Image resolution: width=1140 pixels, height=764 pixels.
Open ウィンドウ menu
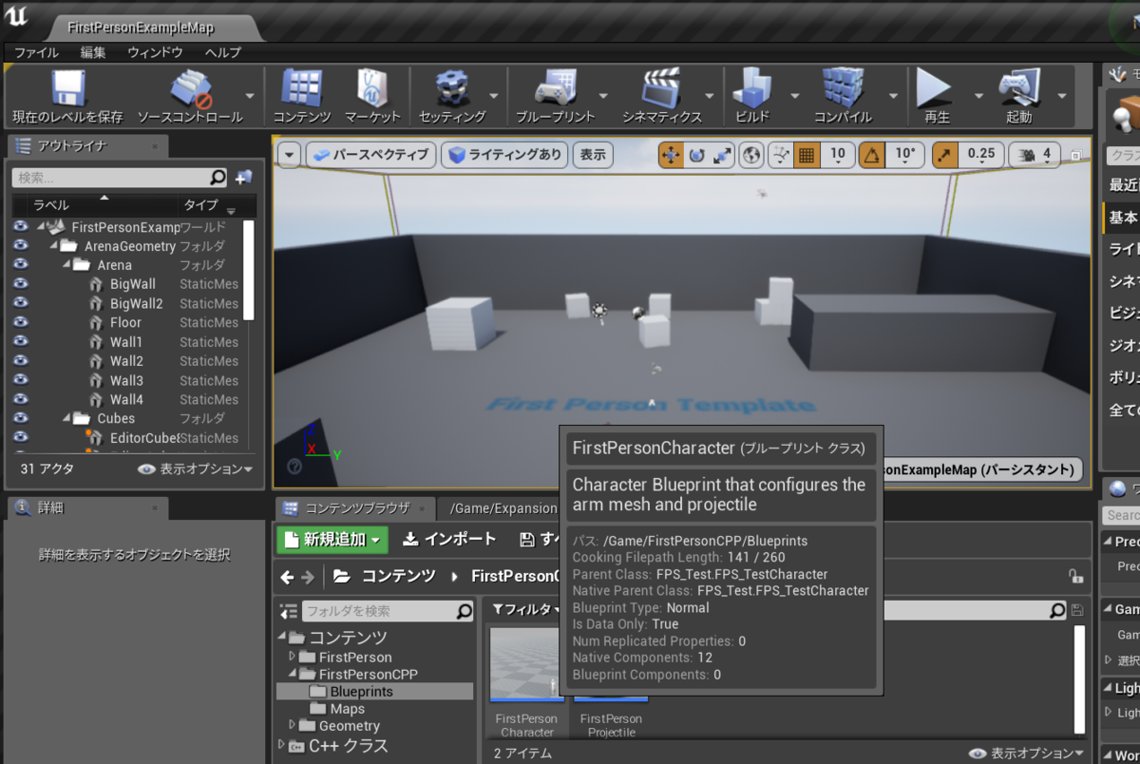pyautogui.click(x=156, y=52)
